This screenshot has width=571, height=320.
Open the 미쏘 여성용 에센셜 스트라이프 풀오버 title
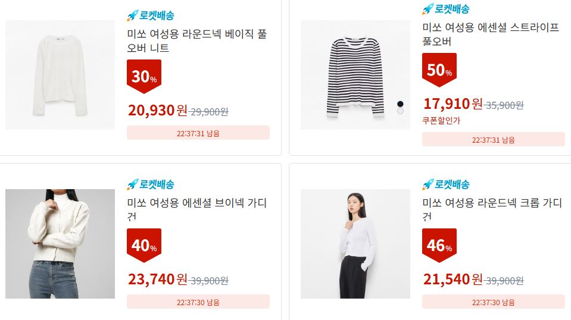(x=491, y=34)
